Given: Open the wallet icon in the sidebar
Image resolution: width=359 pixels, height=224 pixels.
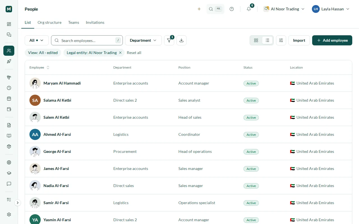Looking at the screenshot, I should pos(9,109).
